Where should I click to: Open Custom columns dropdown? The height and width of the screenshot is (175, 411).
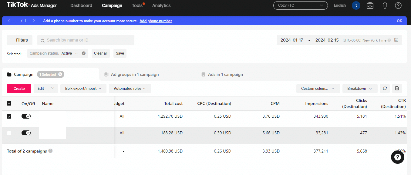(318, 89)
